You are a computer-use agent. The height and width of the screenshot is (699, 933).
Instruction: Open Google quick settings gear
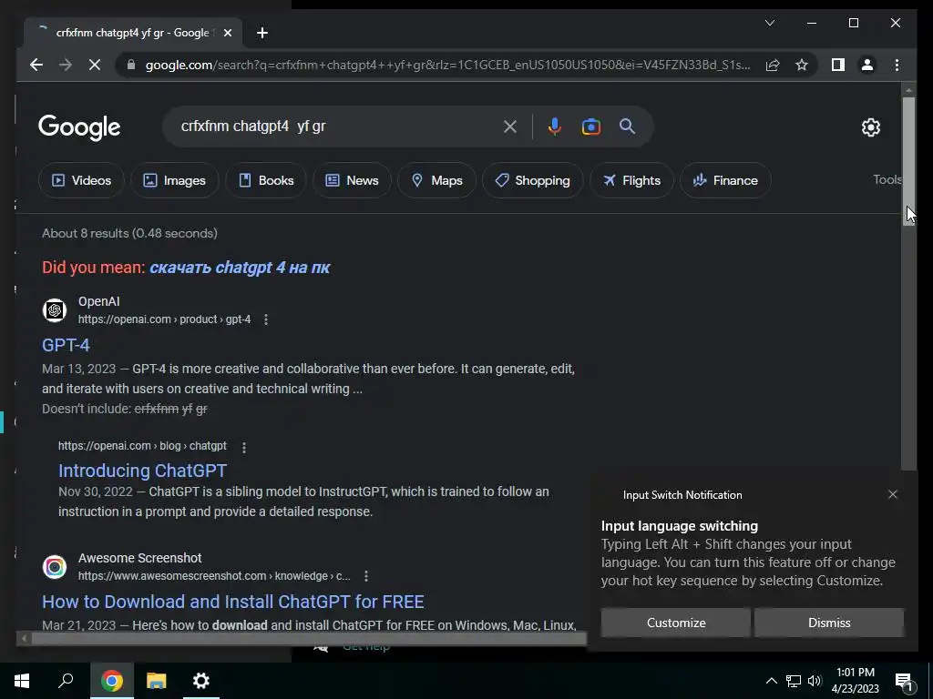[x=870, y=127]
